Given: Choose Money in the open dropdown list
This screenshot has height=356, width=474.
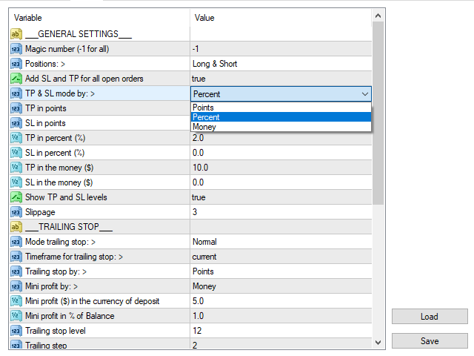Looking at the screenshot, I should tap(281, 127).
